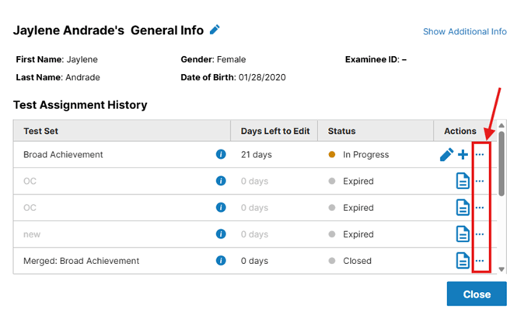
Task: Click the Test Set column header
Action: click(x=38, y=131)
